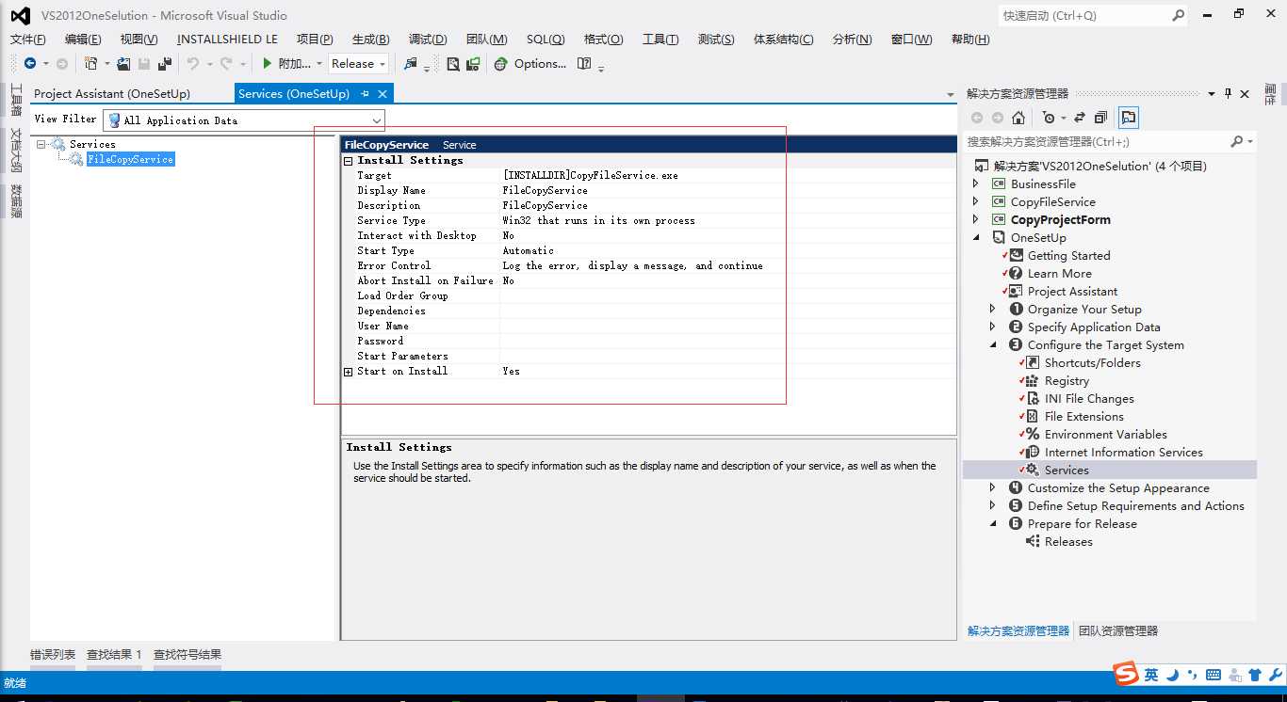1287x702 pixels.
Task: Click the Target value CopyFileService.exe
Action: (591, 175)
